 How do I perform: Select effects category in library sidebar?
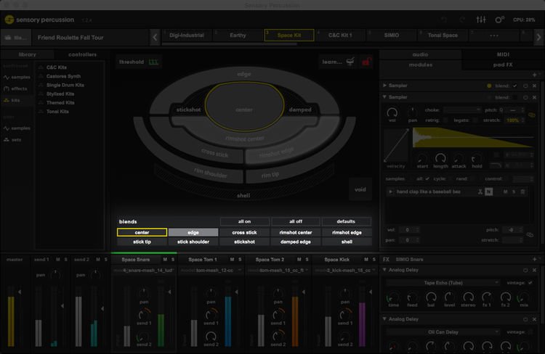point(15,88)
